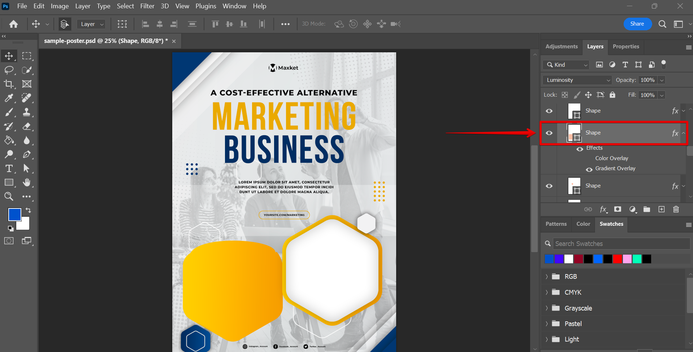Open the Luminosity blend mode dropdown
The height and width of the screenshot is (352, 693).
577,80
